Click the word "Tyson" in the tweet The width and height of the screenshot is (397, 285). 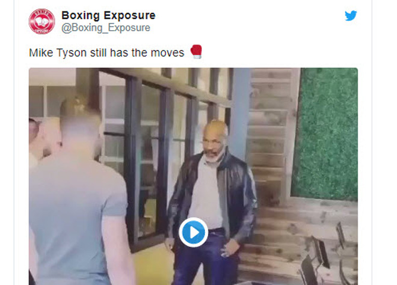pos(72,53)
